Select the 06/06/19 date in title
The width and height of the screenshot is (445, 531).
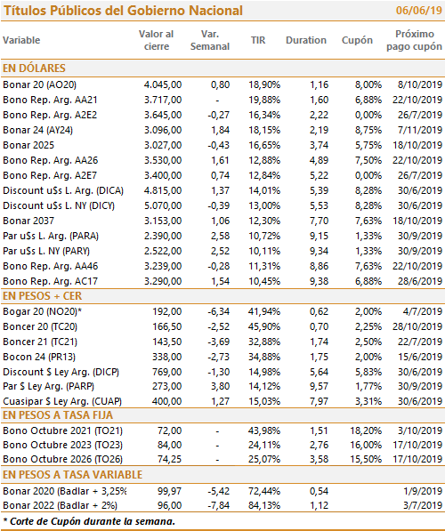coord(419,11)
